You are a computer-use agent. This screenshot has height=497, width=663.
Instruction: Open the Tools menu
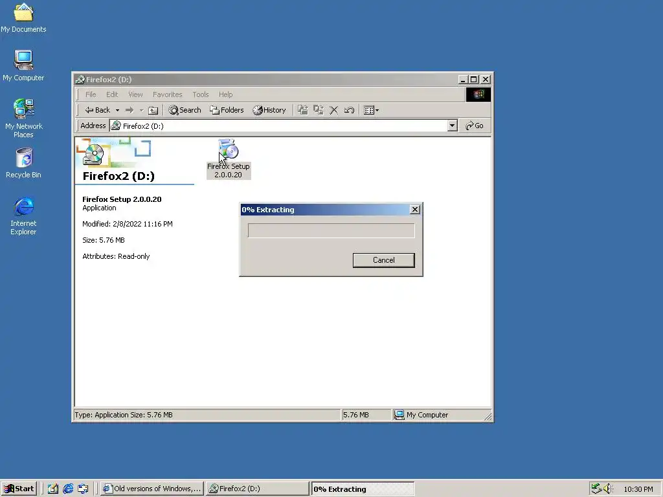[x=201, y=94]
